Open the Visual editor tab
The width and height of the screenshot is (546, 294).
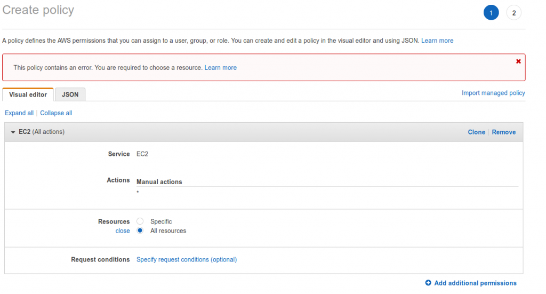[28, 94]
